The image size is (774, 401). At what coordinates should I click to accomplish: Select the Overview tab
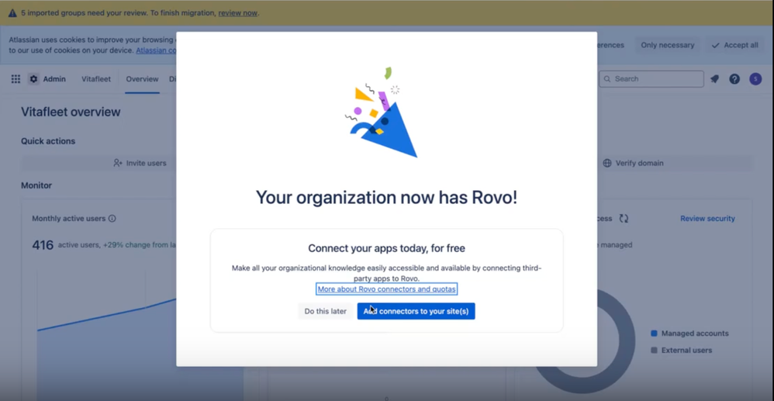(142, 79)
